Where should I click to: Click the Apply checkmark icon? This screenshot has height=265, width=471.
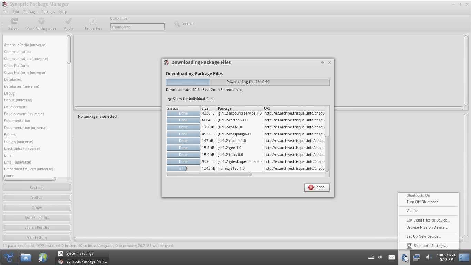(68, 21)
